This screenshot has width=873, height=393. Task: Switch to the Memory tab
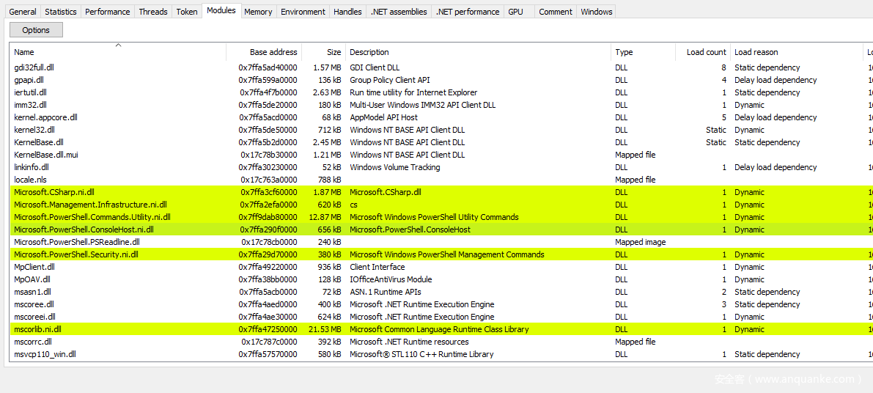(x=258, y=12)
